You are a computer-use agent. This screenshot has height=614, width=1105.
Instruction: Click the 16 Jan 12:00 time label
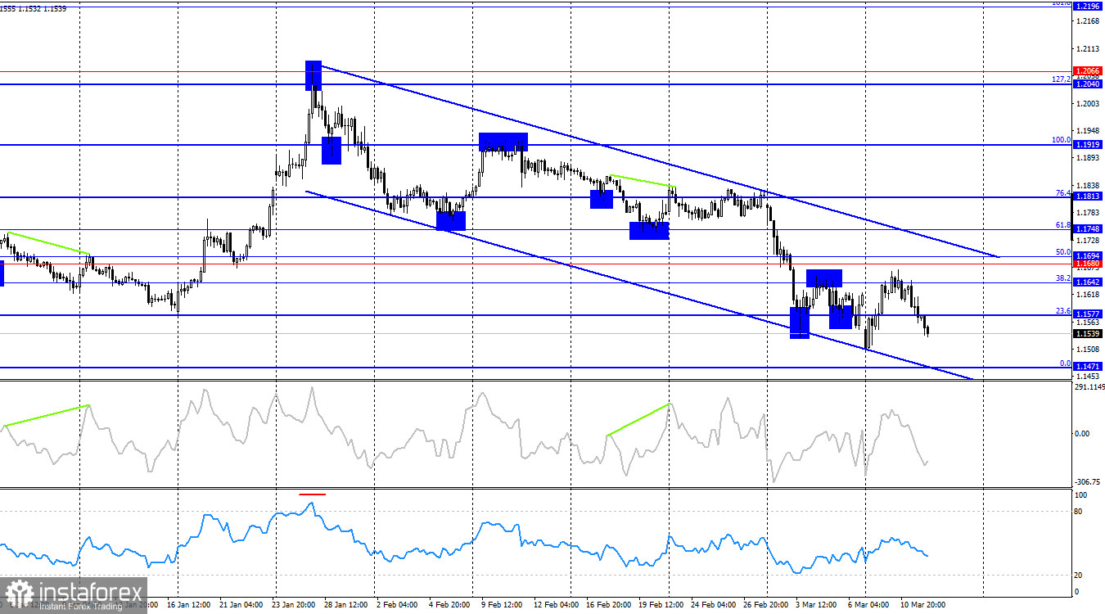(x=190, y=605)
